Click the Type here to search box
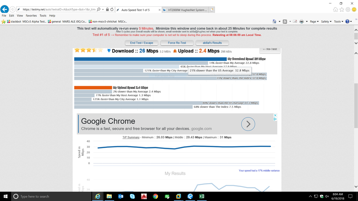This screenshot has height=201, width=358. (x=51, y=196)
